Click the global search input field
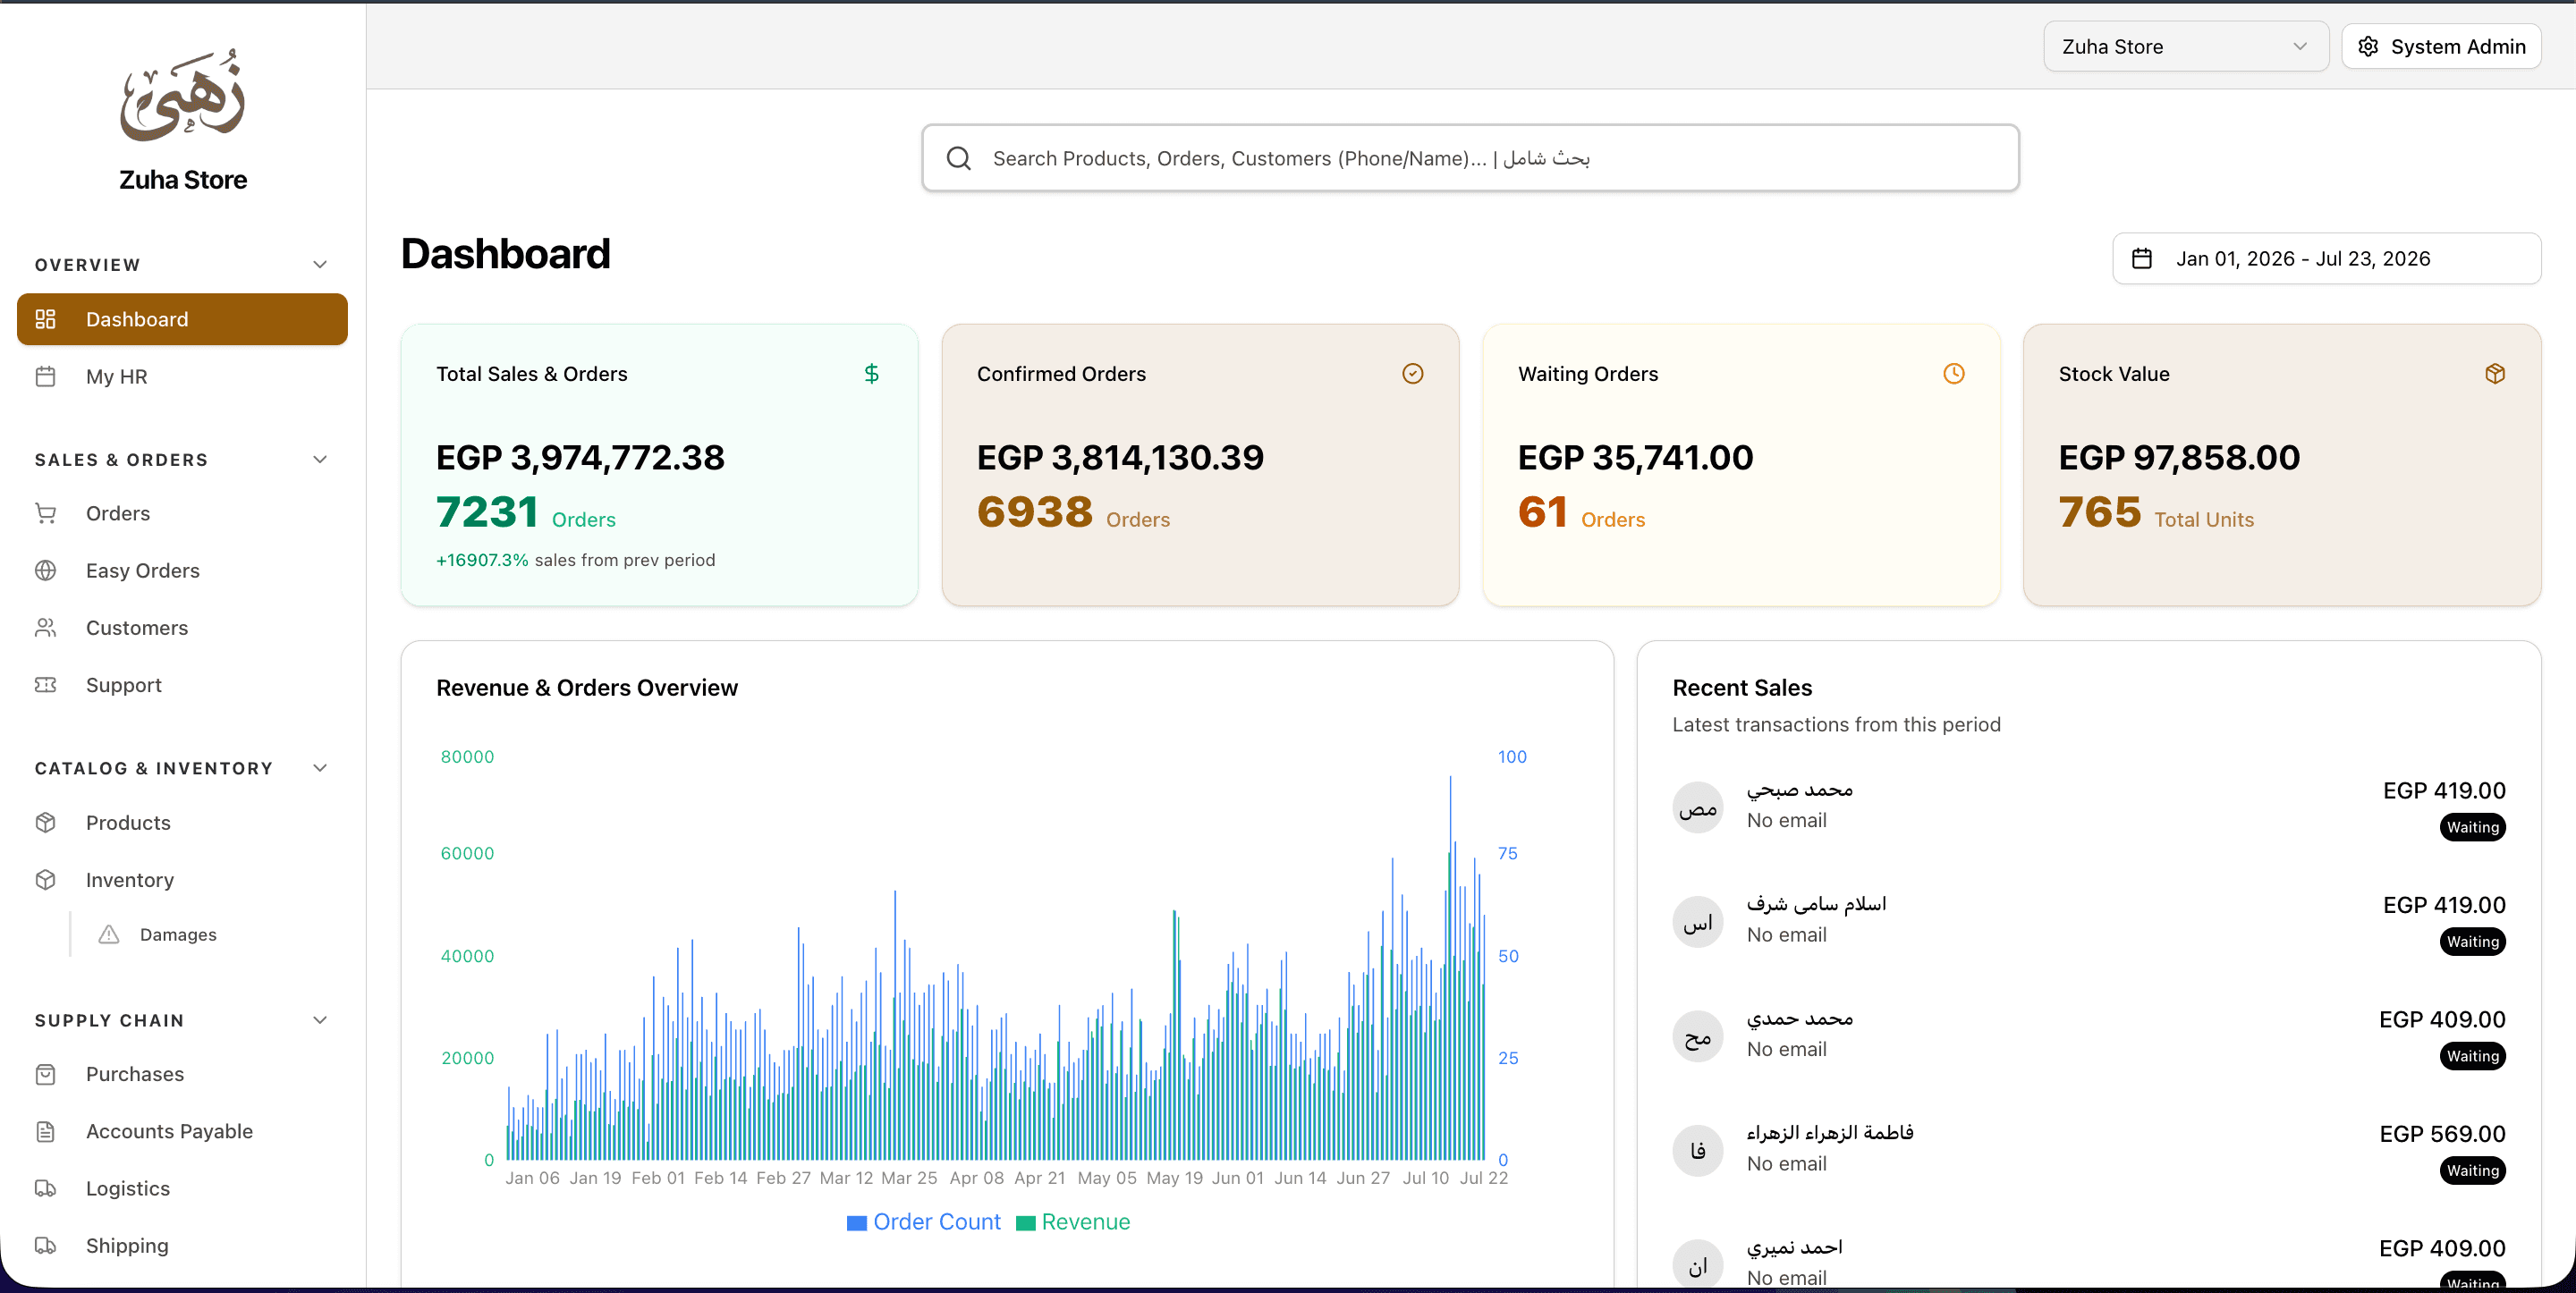 (x=1470, y=158)
